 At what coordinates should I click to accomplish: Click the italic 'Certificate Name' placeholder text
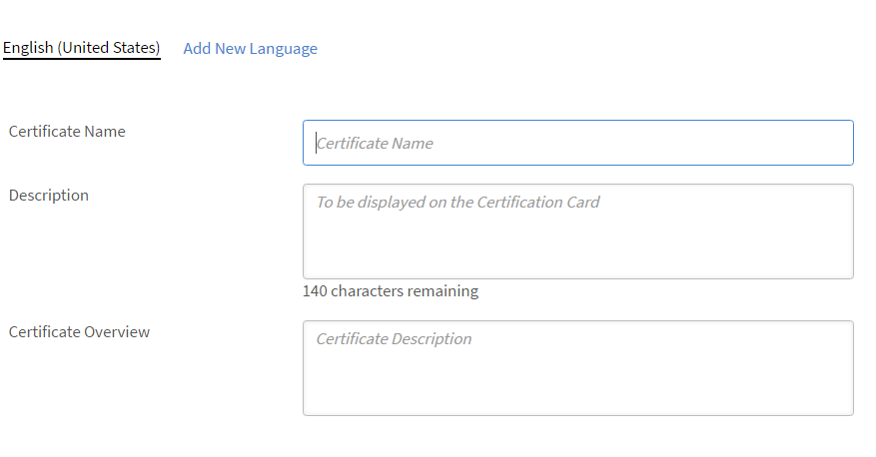click(x=375, y=144)
